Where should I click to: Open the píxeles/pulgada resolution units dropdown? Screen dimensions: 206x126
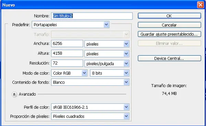pos(107,64)
